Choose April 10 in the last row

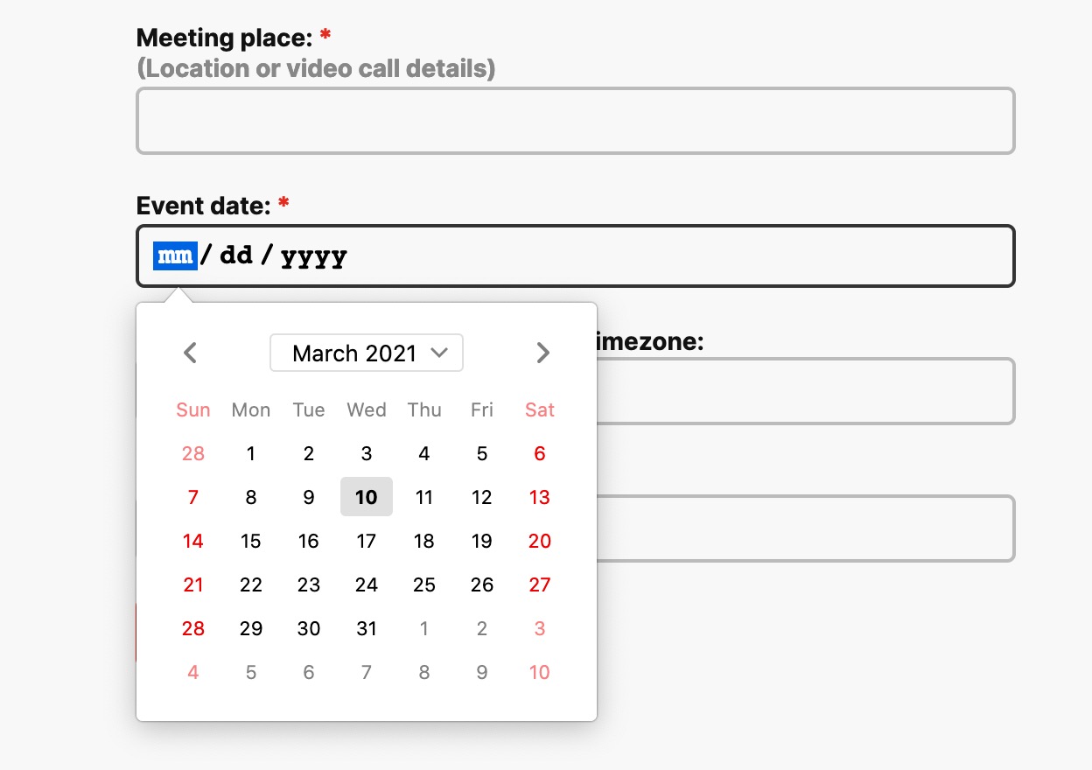pos(540,672)
